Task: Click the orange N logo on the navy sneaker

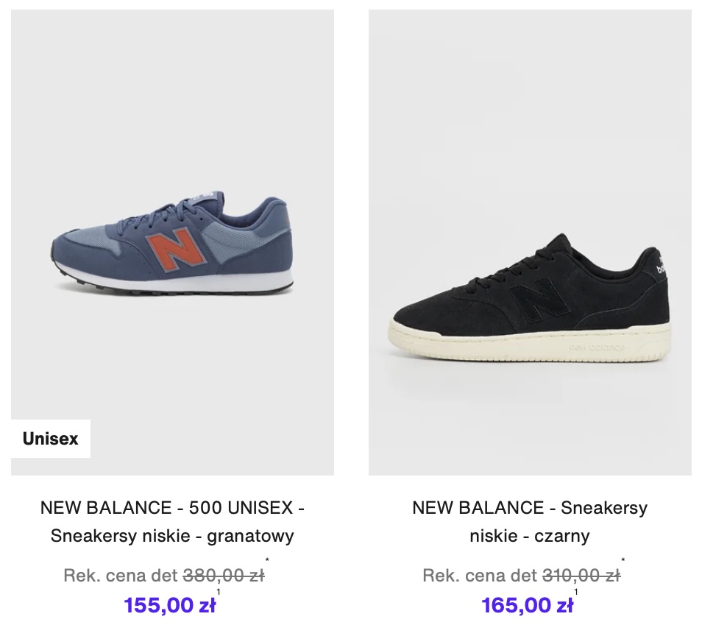Action: (174, 250)
